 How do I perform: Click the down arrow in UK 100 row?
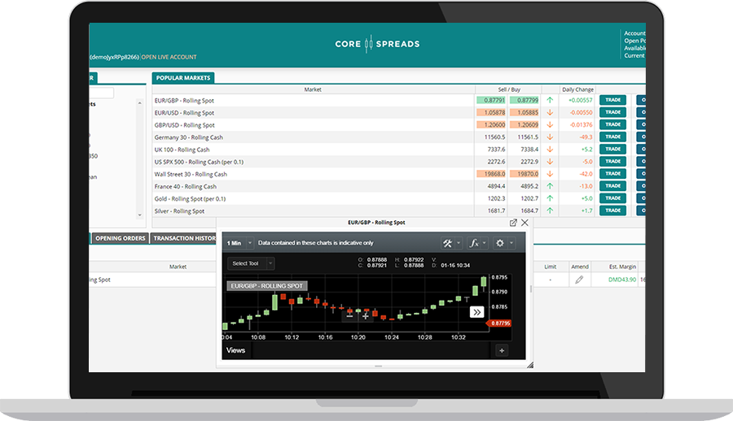pos(550,150)
